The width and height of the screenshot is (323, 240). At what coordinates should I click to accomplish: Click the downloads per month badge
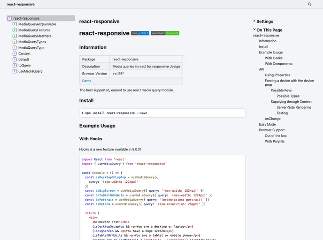(x=165, y=33)
